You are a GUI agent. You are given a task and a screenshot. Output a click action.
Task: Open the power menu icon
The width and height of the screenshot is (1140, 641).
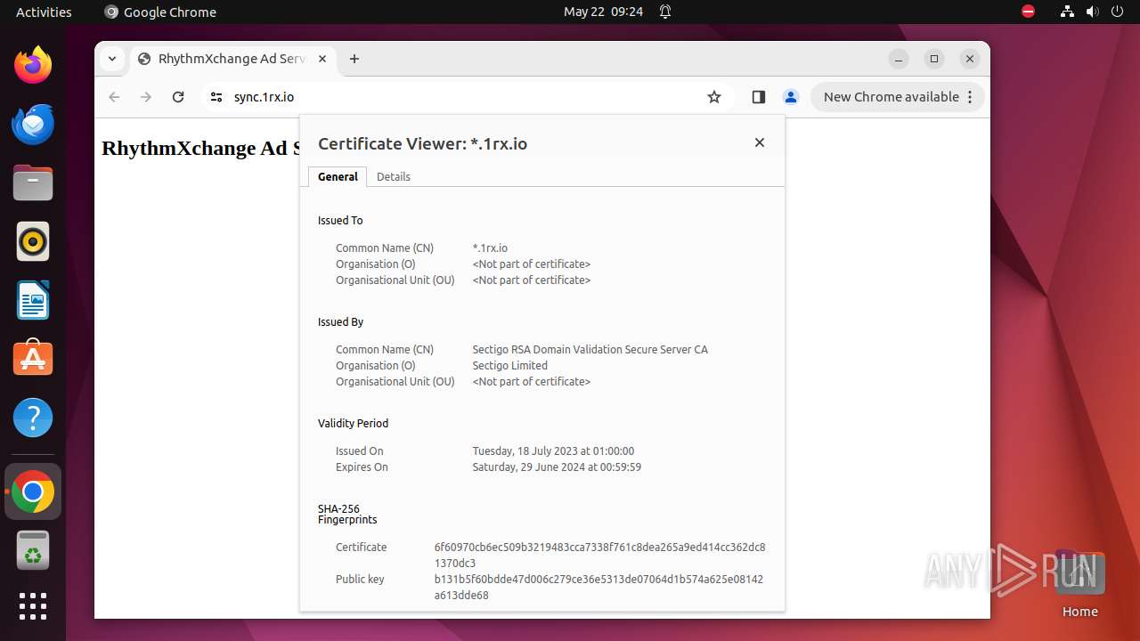tap(1119, 12)
